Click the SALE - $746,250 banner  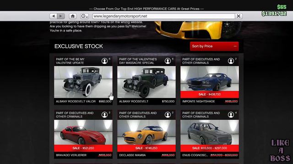pos(146,148)
